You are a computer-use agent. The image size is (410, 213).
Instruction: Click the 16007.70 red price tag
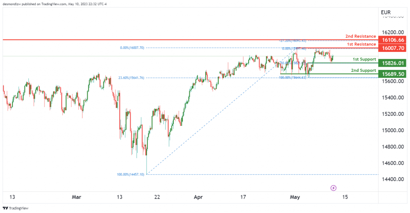[392, 48]
